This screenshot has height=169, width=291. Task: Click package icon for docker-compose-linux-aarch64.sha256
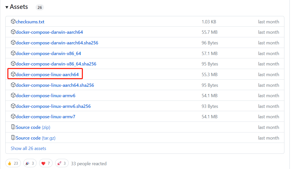click(13, 85)
